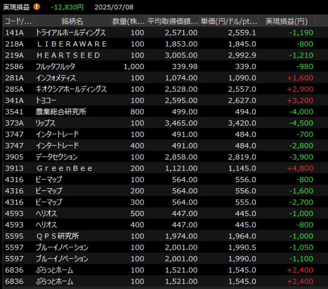Image resolution: width=328 pixels, height=289 pixels.
Task: Click code 218A cell
Action: pyautogui.click(x=14, y=44)
